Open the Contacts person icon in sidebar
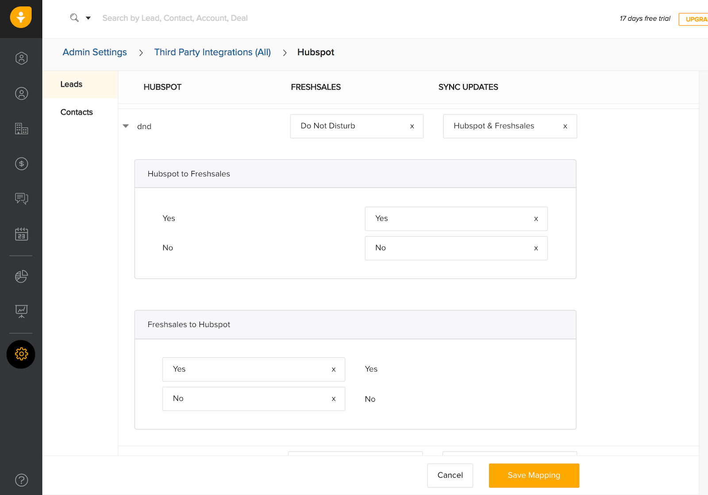Screen dimensions: 708x495 coord(21,94)
